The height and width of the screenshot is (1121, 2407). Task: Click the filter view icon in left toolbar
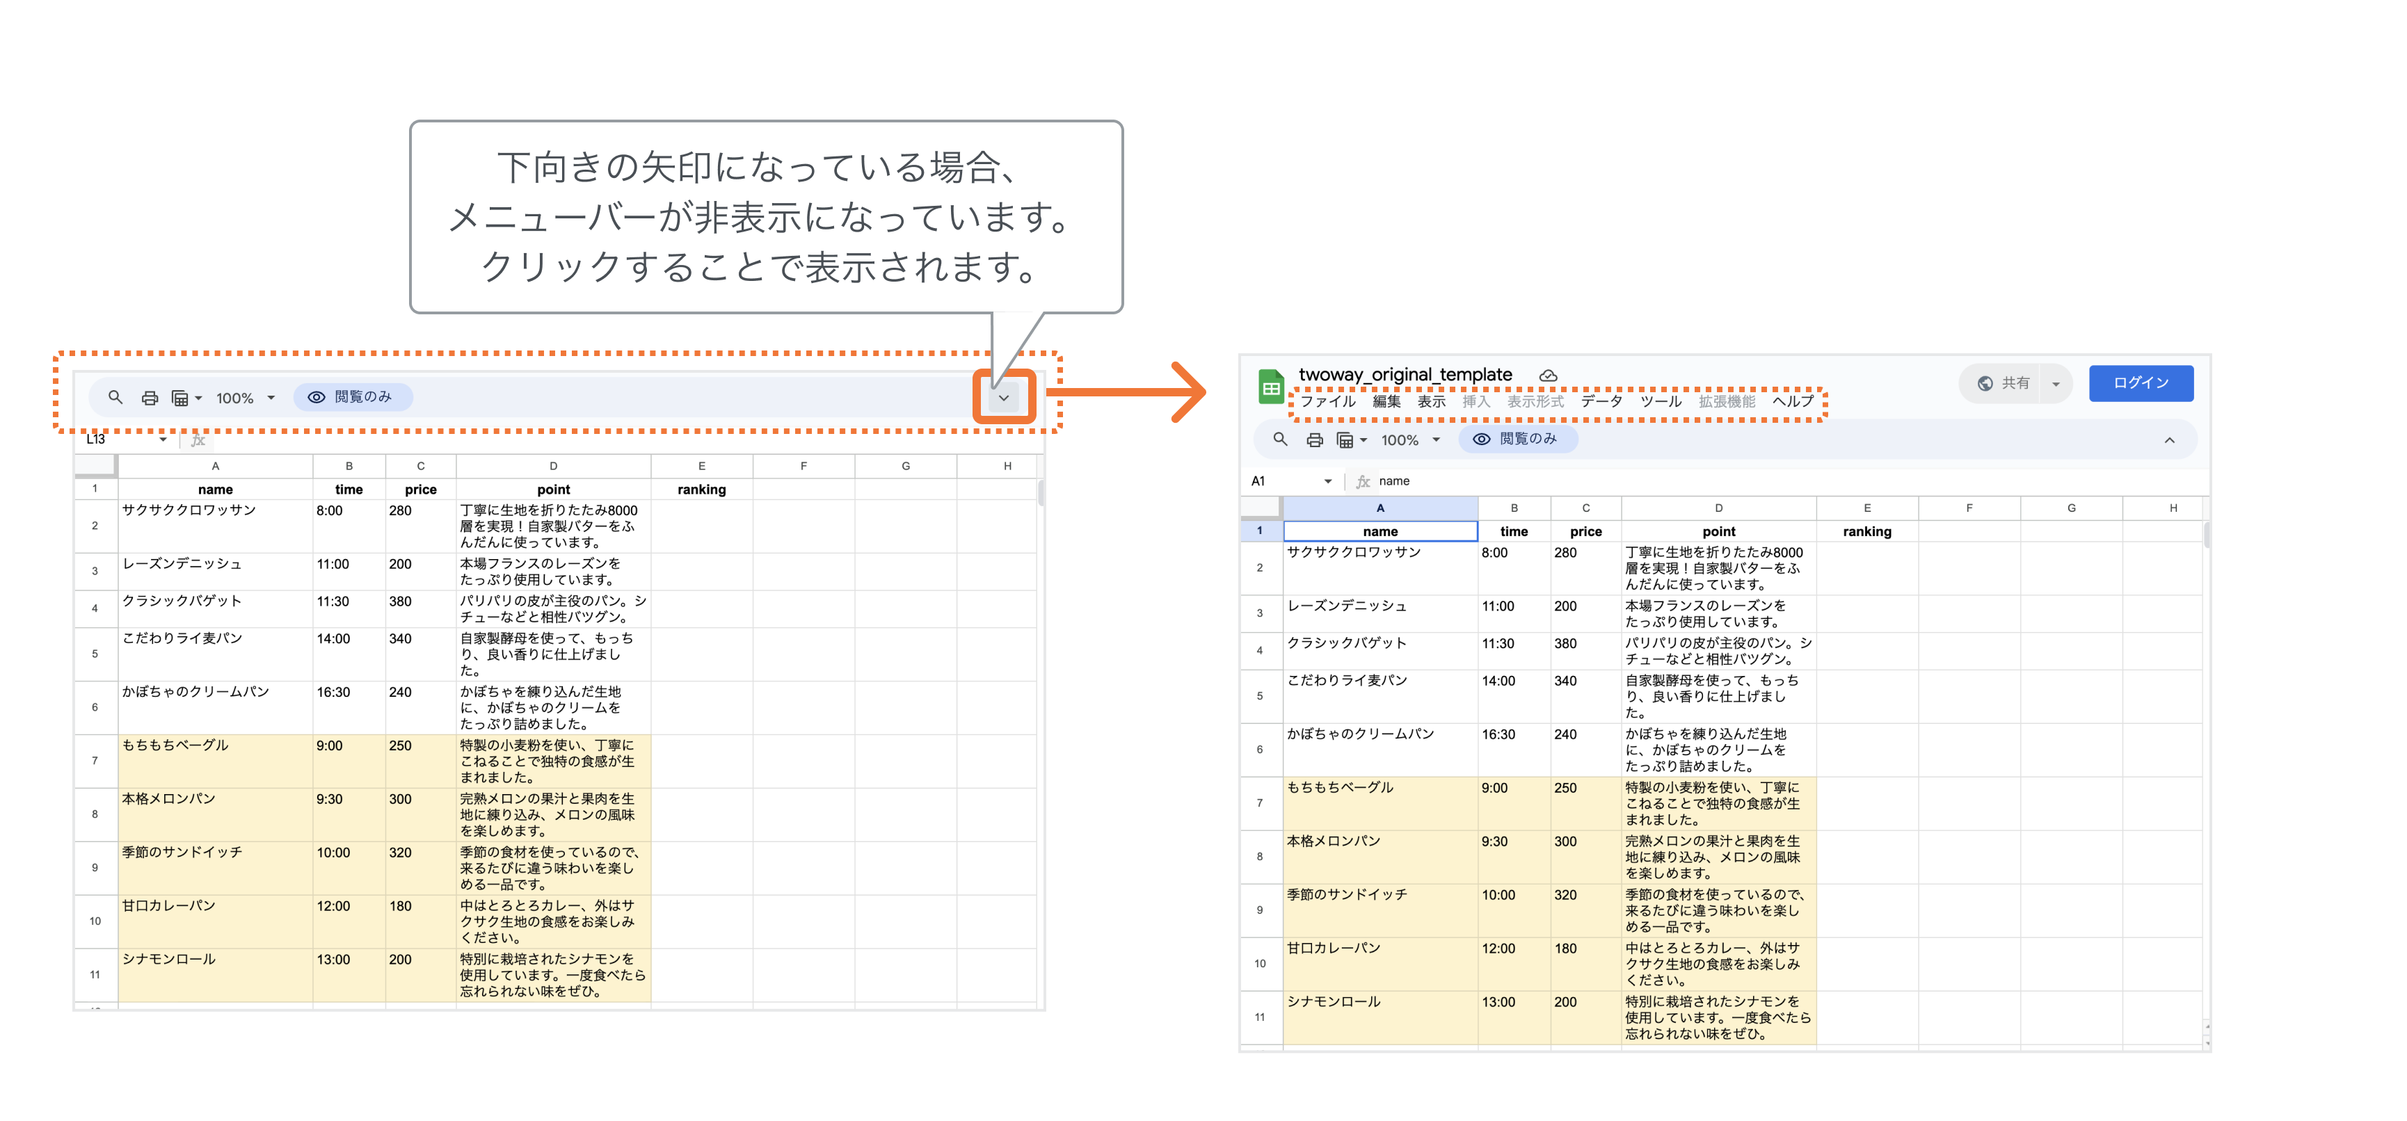(180, 398)
